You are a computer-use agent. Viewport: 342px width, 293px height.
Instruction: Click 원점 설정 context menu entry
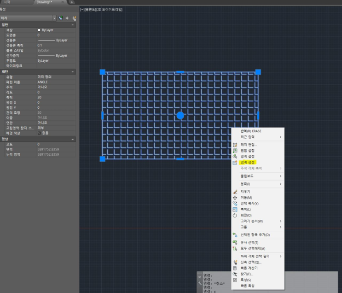click(x=248, y=151)
